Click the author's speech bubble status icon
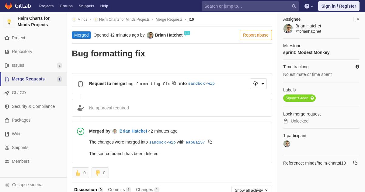 coord(187,33)
